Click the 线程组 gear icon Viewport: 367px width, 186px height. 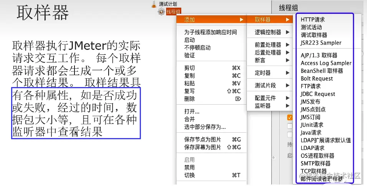pos(161,12)
